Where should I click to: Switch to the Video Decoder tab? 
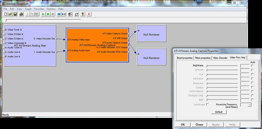[220, 58]
